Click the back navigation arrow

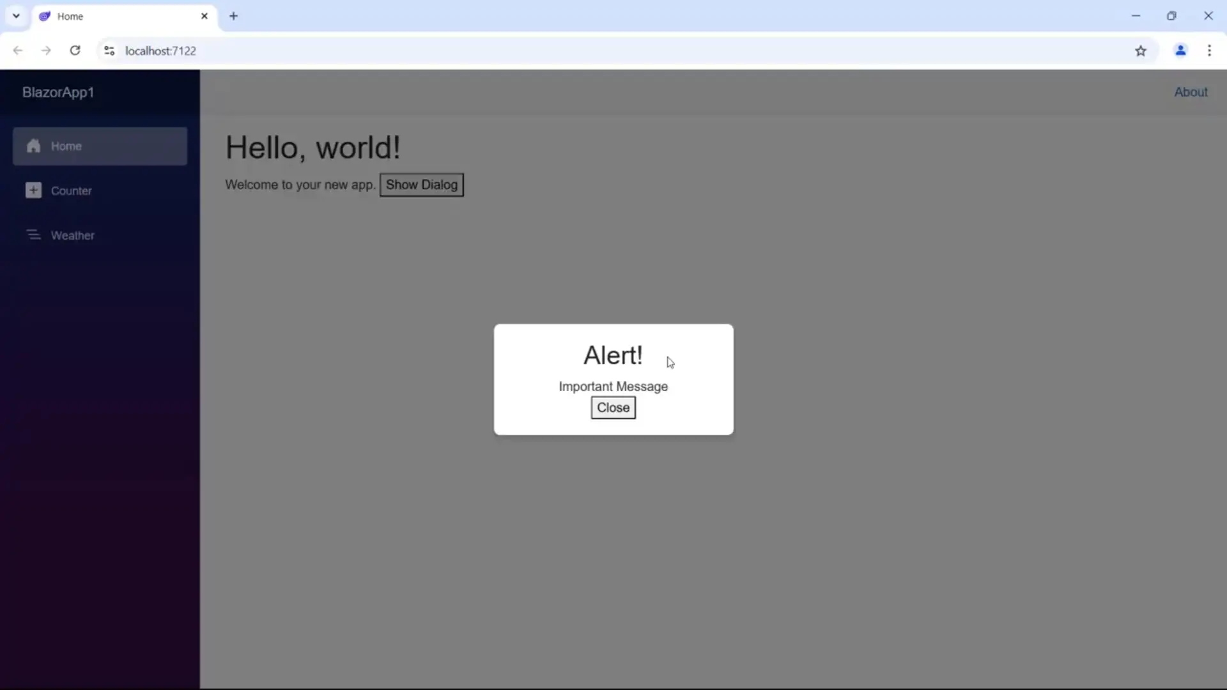coord(17,50)
